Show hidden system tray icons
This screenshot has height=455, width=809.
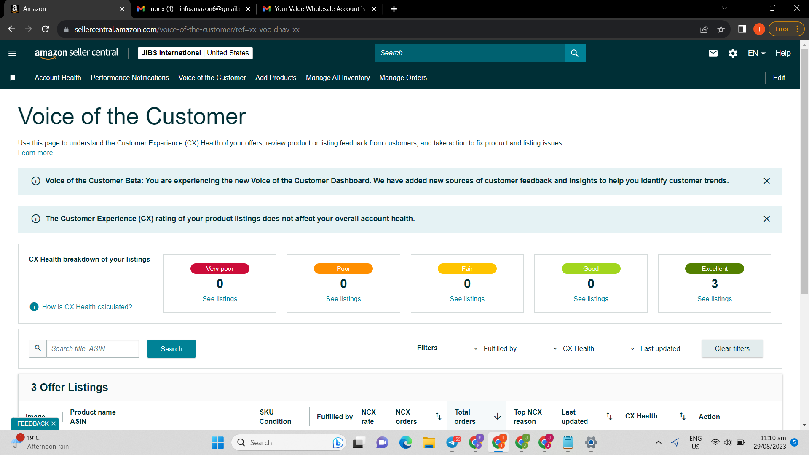[659, 442]
